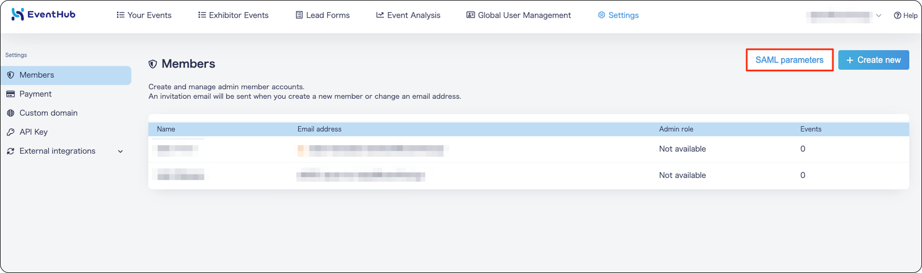
Task: Open Global User Management
Action: (518, 15)
